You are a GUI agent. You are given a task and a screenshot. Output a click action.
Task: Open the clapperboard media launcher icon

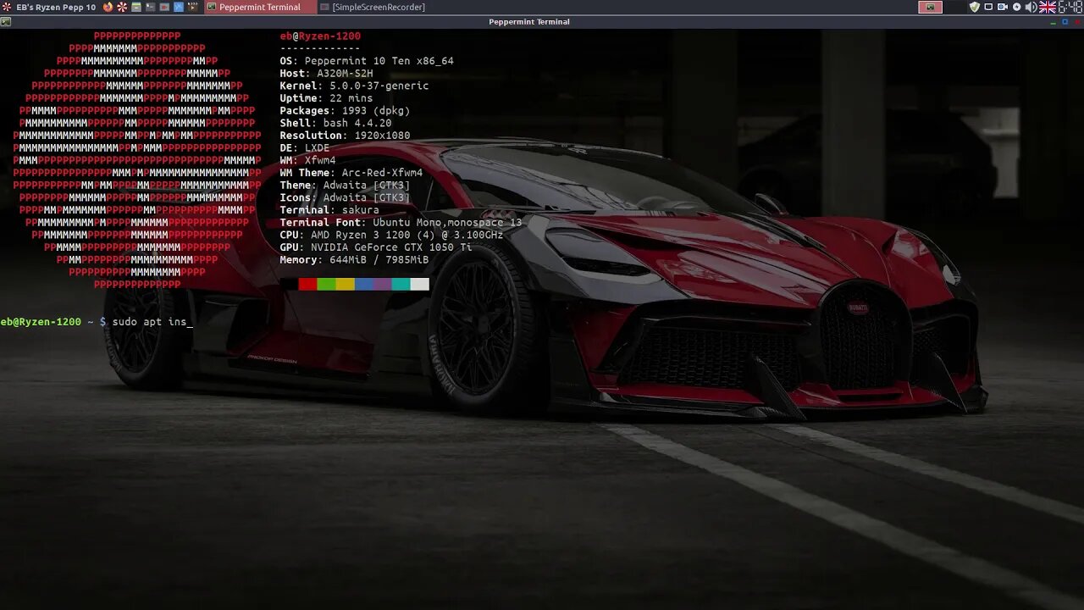tap(192, 7)
